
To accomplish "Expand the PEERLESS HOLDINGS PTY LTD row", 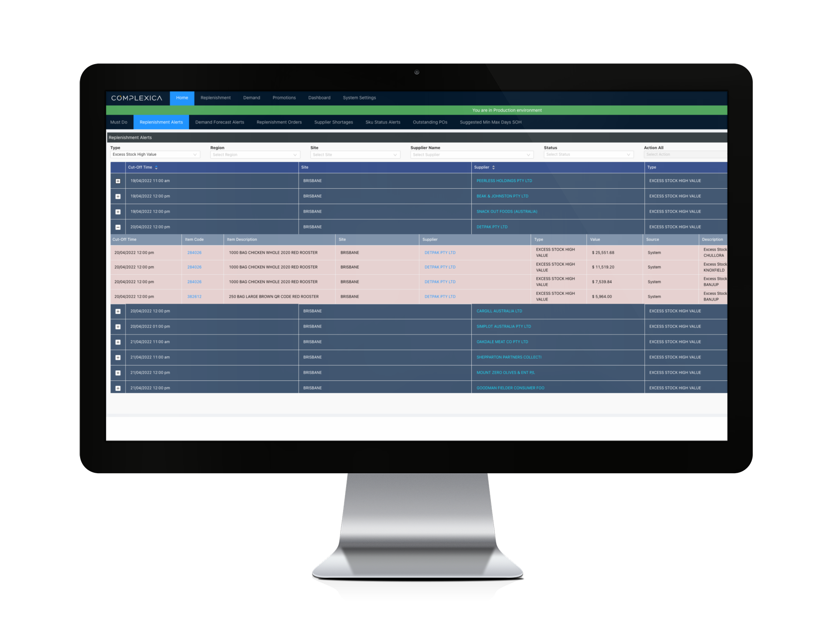I will (119, 181).
